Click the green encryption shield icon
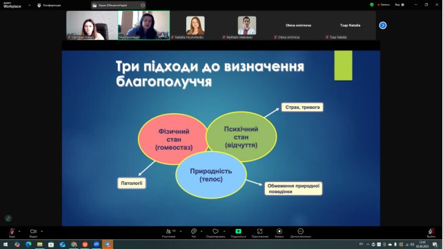The image size is (443, 249). 372,5
